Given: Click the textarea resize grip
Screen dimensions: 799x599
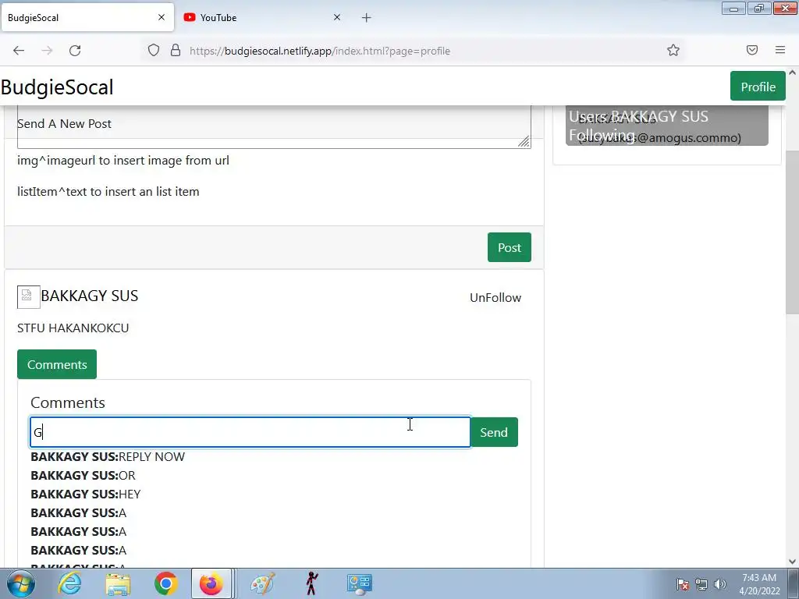Looking at the screenshot, I should pyautogui.click(x=524, y=142).
